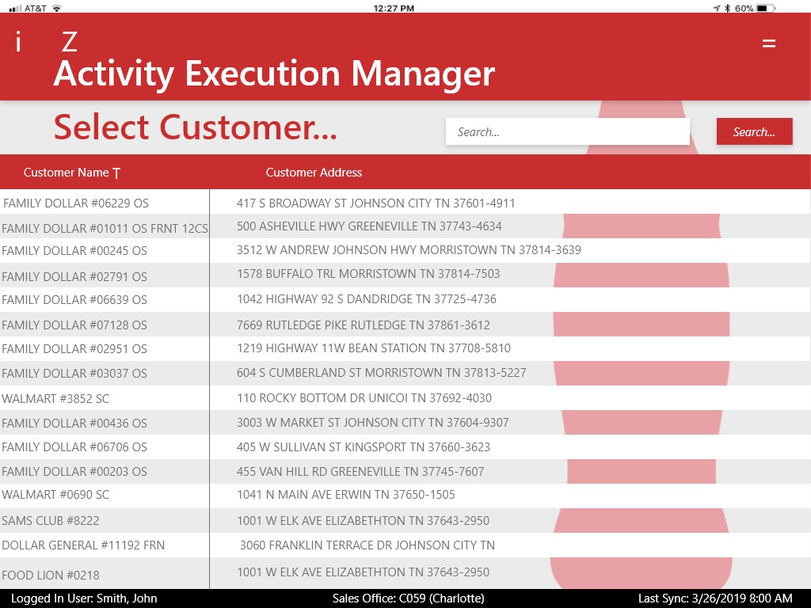Filter by Customer Name filter icon
Viewport: 811px width, 608px height.
pyautogui.click(x=116, y=173)
